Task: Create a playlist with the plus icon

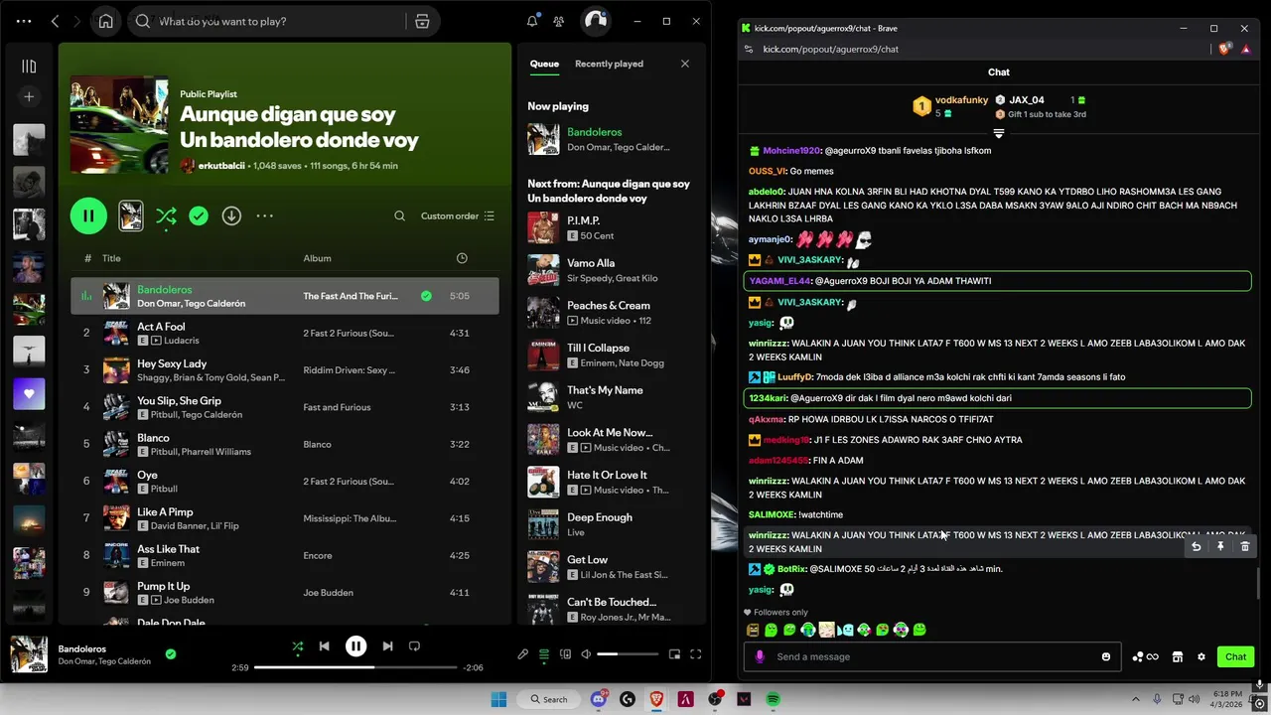Action: (29, 97)
